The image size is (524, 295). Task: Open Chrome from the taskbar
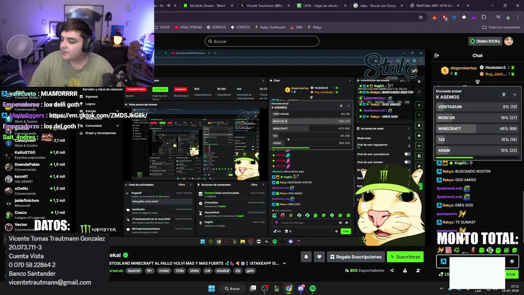[289, 288]
